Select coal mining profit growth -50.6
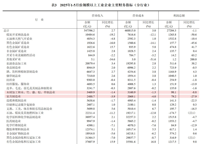The image size is (202, 144). pyautogui.click(x=194, y=35)
